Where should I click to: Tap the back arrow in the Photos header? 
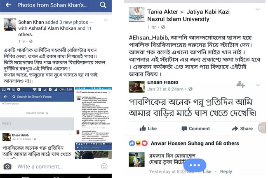coord(8,5)
